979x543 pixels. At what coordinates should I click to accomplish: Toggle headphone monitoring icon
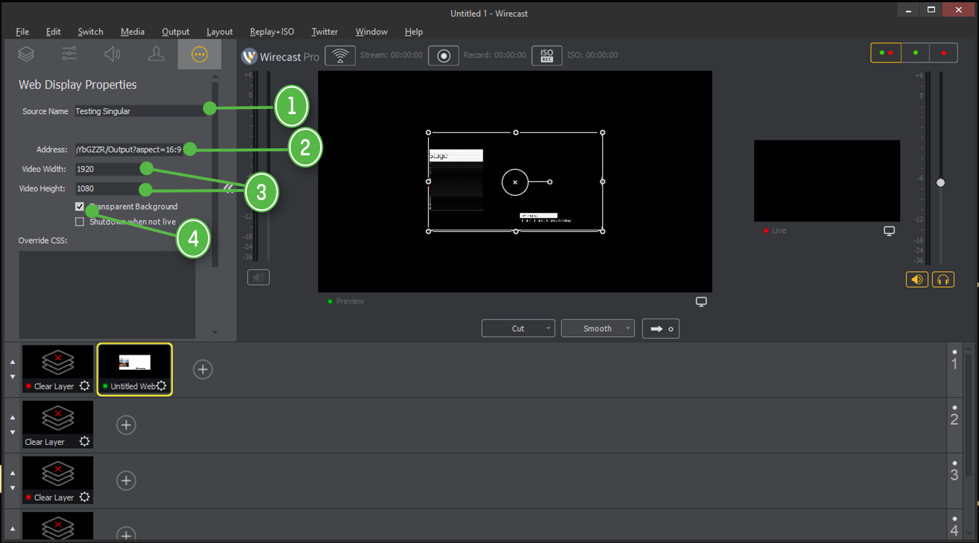pyautogui.click(x=943, y=280)
